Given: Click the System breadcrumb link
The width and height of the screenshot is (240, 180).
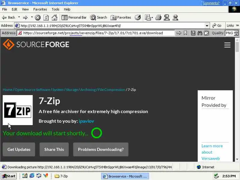Looking at the screenshot, I should (x=58, y=90).
